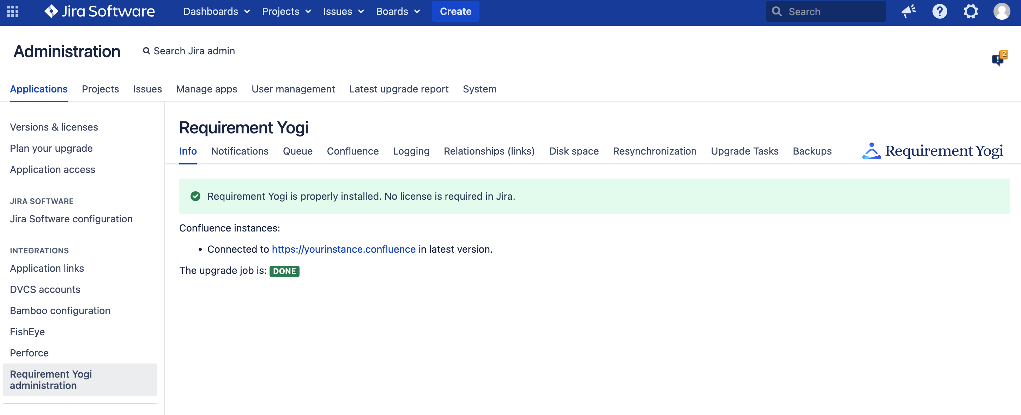Click the Jira Software logo
The width and height of the screenshot is (1021, 415).
99,12
